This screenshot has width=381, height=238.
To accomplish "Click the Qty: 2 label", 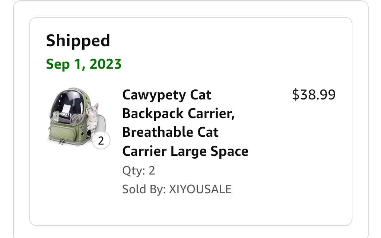I will pyautogui.click(x=138, y=170).
